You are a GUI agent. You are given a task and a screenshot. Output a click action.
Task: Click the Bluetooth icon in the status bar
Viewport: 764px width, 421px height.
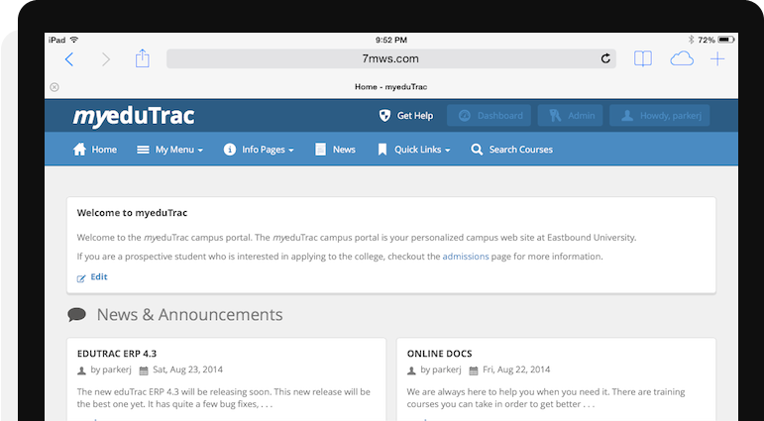(x=691, y=40)
